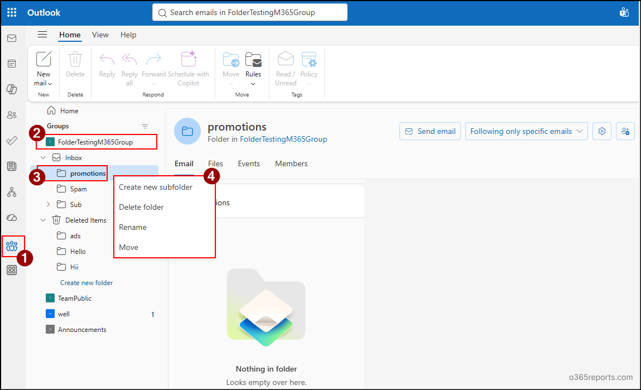The width and height of the screenshot is (641, 390).
Task: Click Schedule with Copilot icon
Action: (x=189, y=59)
